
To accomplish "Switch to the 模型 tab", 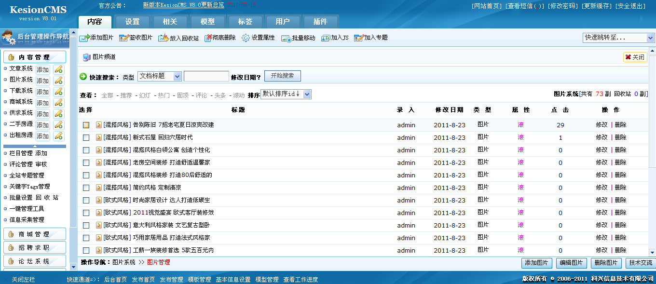I will pyautogui.click(x=207, y=22).
